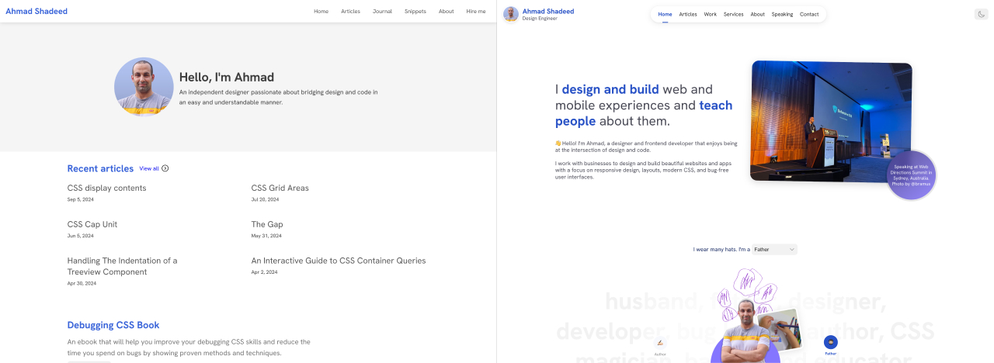Click the large round profile photo of Ahmad

point(144,87)
